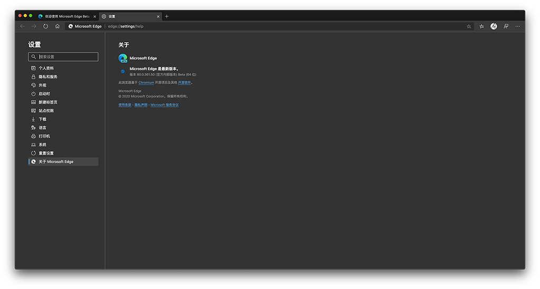Switch to the 欢迎使用 Microsoft Edge Beta tab
Screen dimensions: 540x289
[x=67, y=16]
